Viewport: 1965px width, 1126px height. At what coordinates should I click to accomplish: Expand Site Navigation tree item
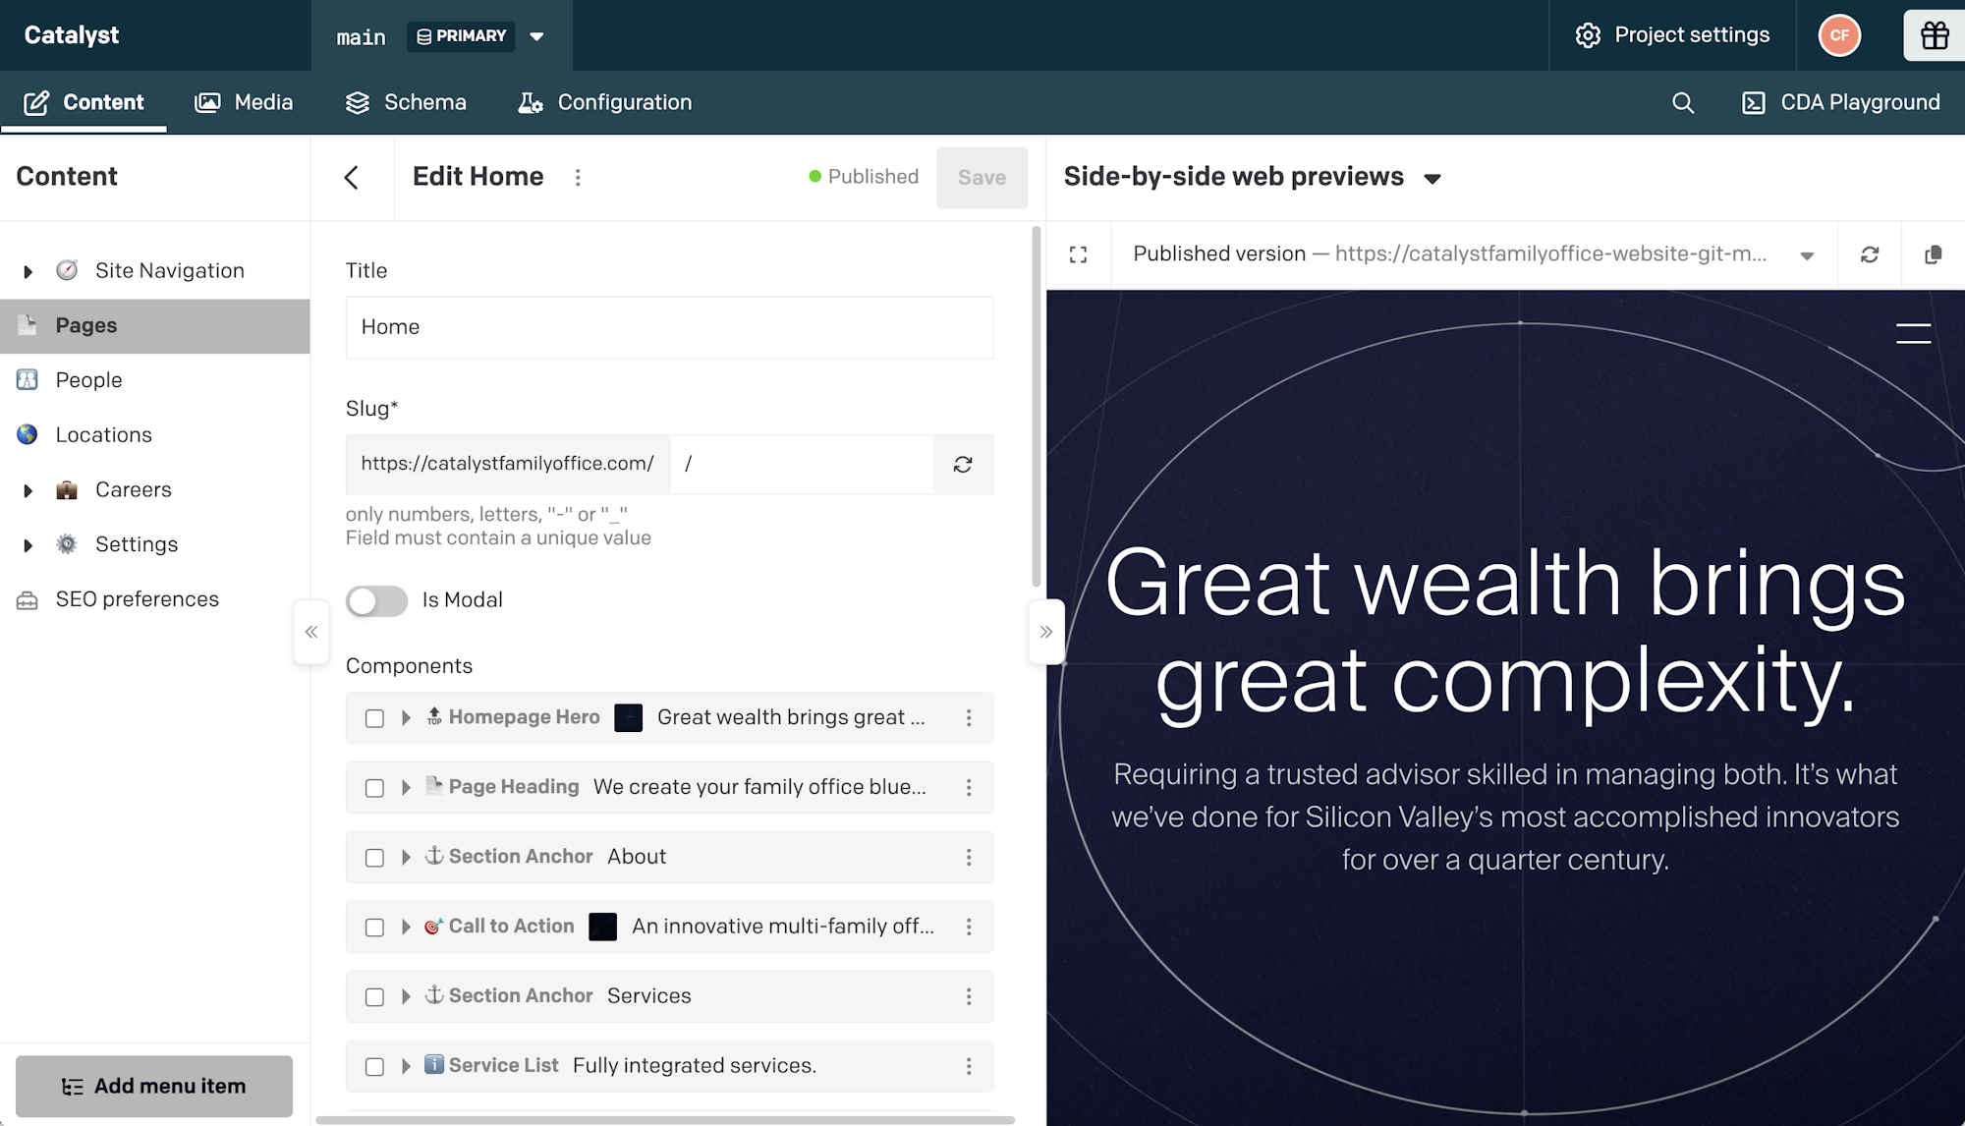(x=28, y=271)
